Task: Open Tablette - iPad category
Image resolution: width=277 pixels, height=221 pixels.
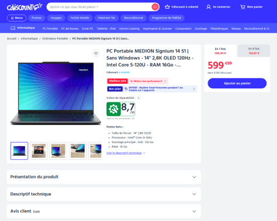Action: [106, 28]
